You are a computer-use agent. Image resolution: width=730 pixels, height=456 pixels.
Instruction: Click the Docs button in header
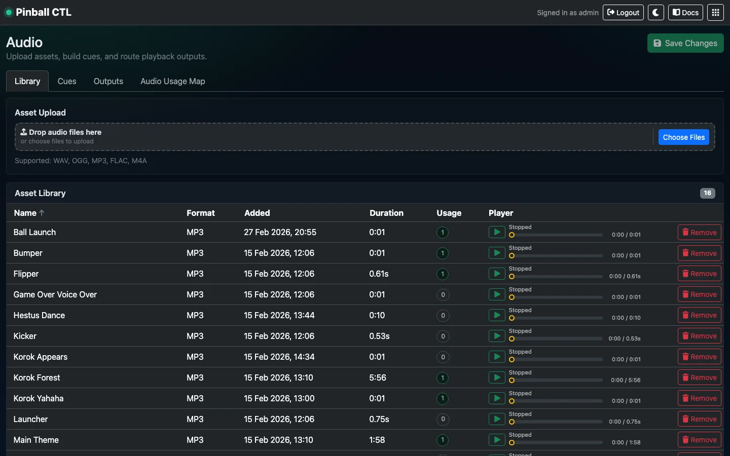[x=685, y=13]
